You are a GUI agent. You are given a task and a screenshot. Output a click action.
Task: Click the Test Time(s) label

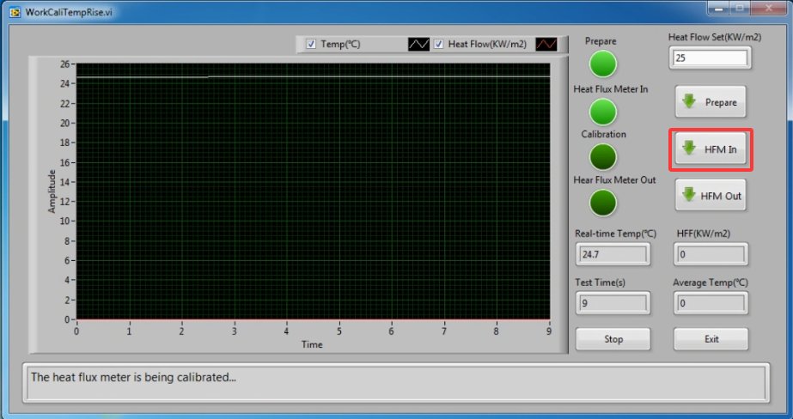coord(600,282)
